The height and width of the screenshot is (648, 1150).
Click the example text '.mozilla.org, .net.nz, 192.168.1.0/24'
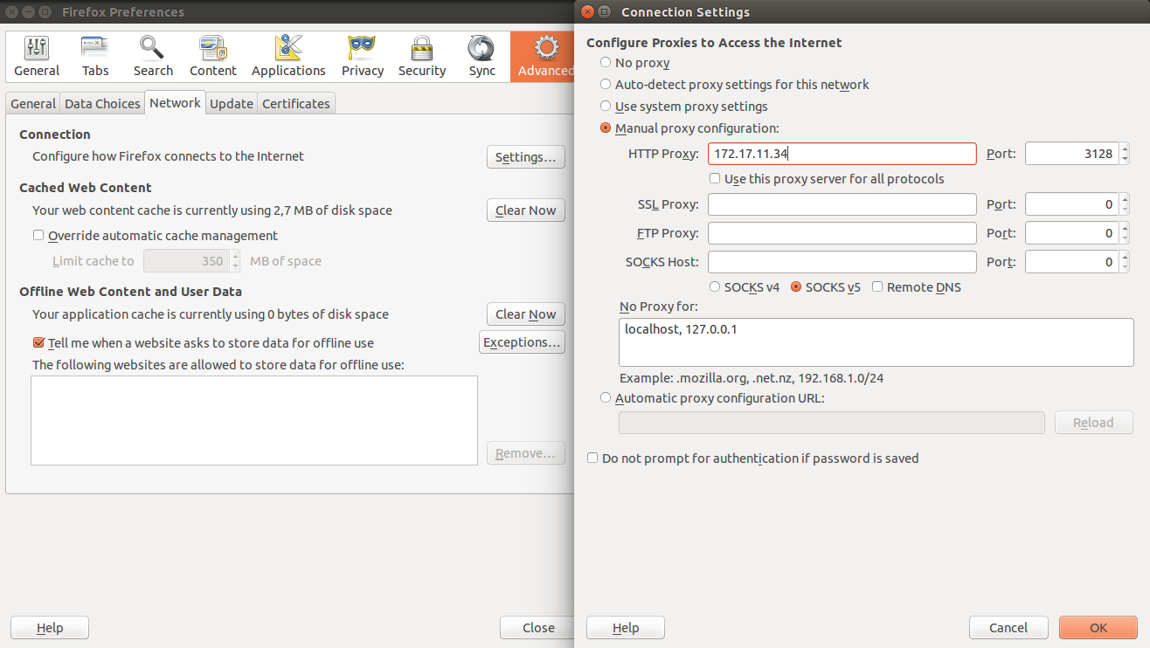point(781,378)
